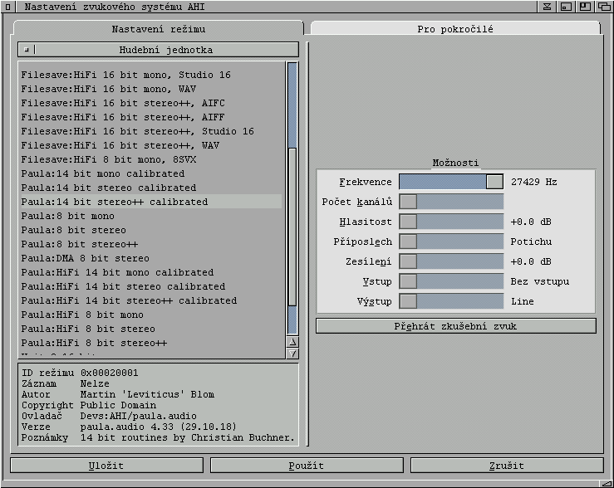Click the window depth gadget

point(604,7)
